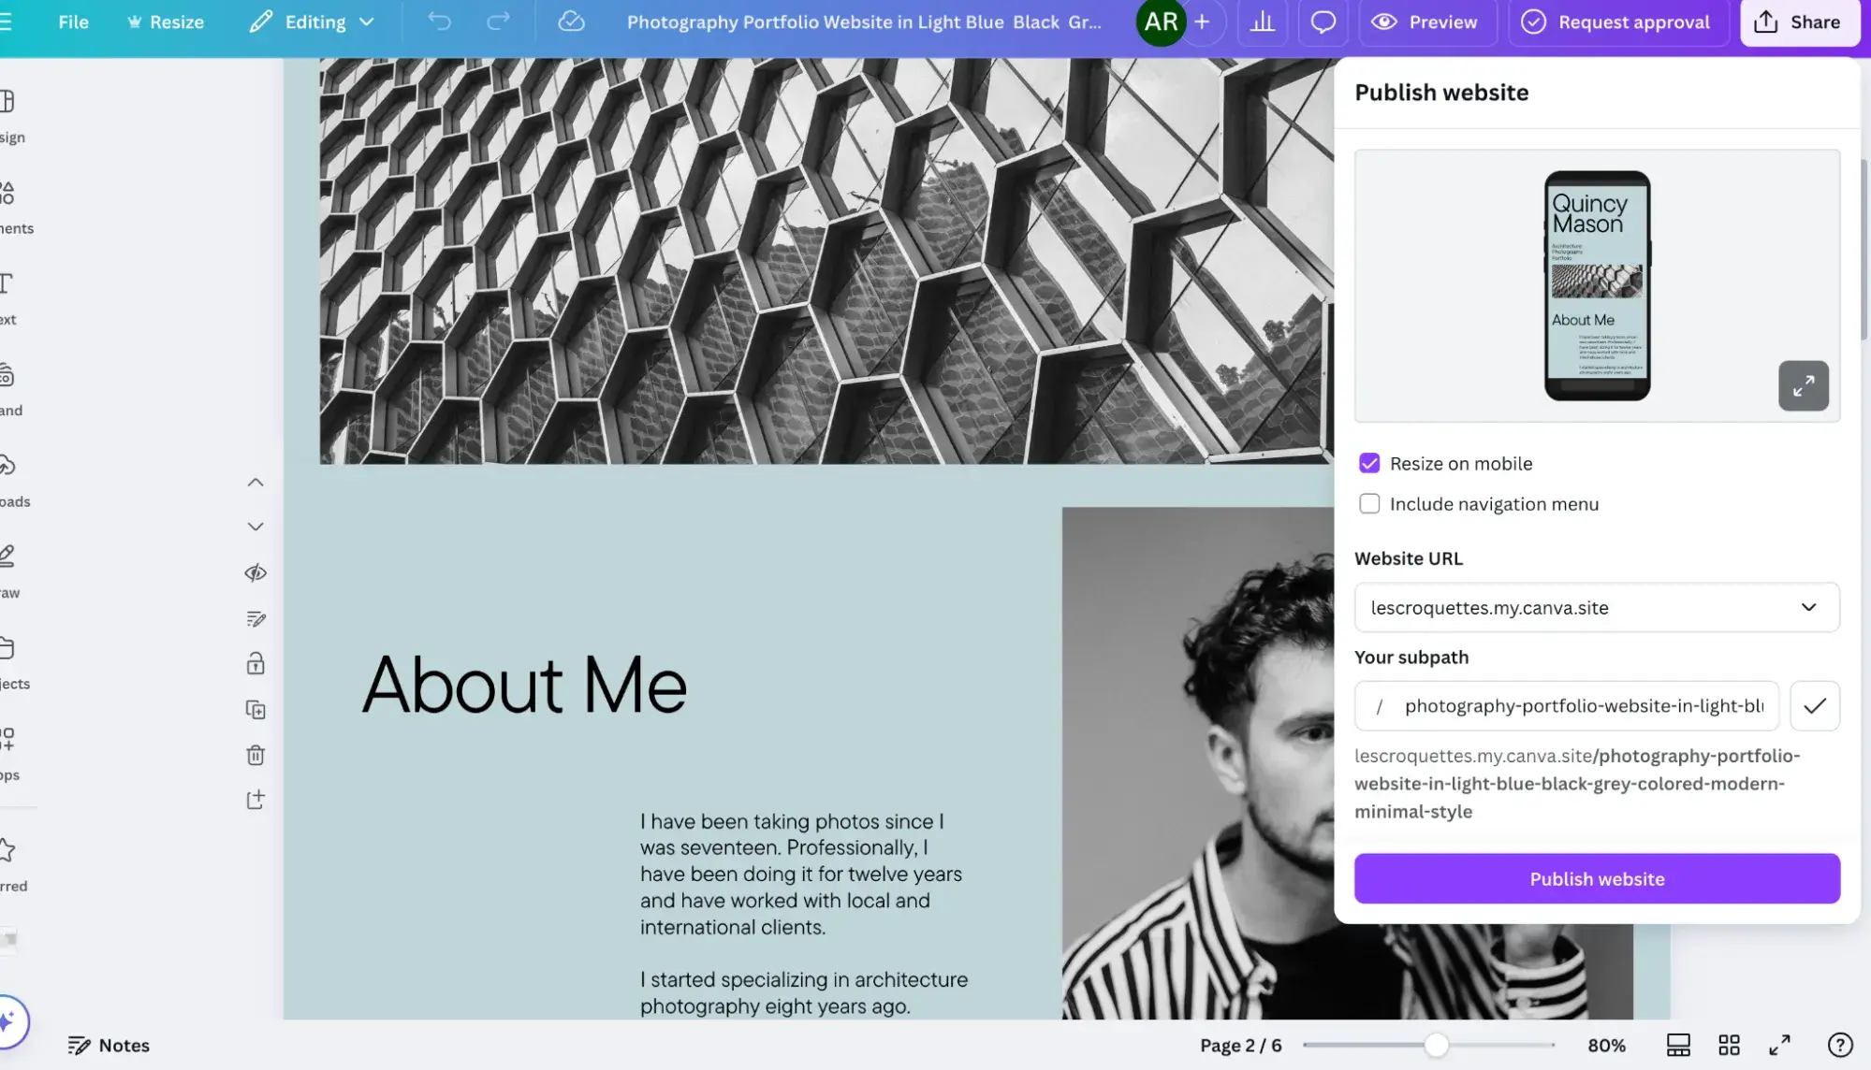Expand the Website URL dropdown
This screenshot has height=1070, width=1871.
click(x=1810, y=606)
